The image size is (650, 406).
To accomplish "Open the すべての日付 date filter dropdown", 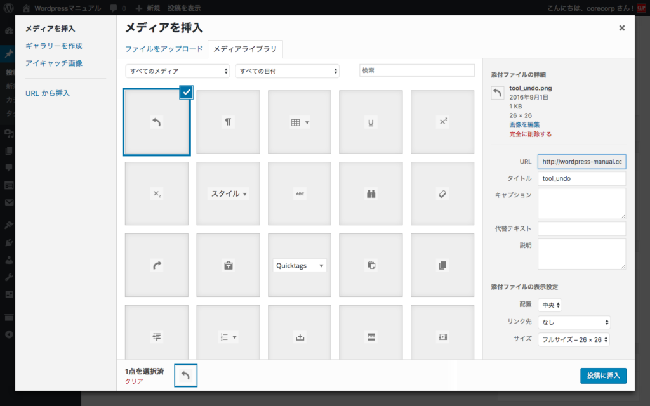I will tap(287, 71).
